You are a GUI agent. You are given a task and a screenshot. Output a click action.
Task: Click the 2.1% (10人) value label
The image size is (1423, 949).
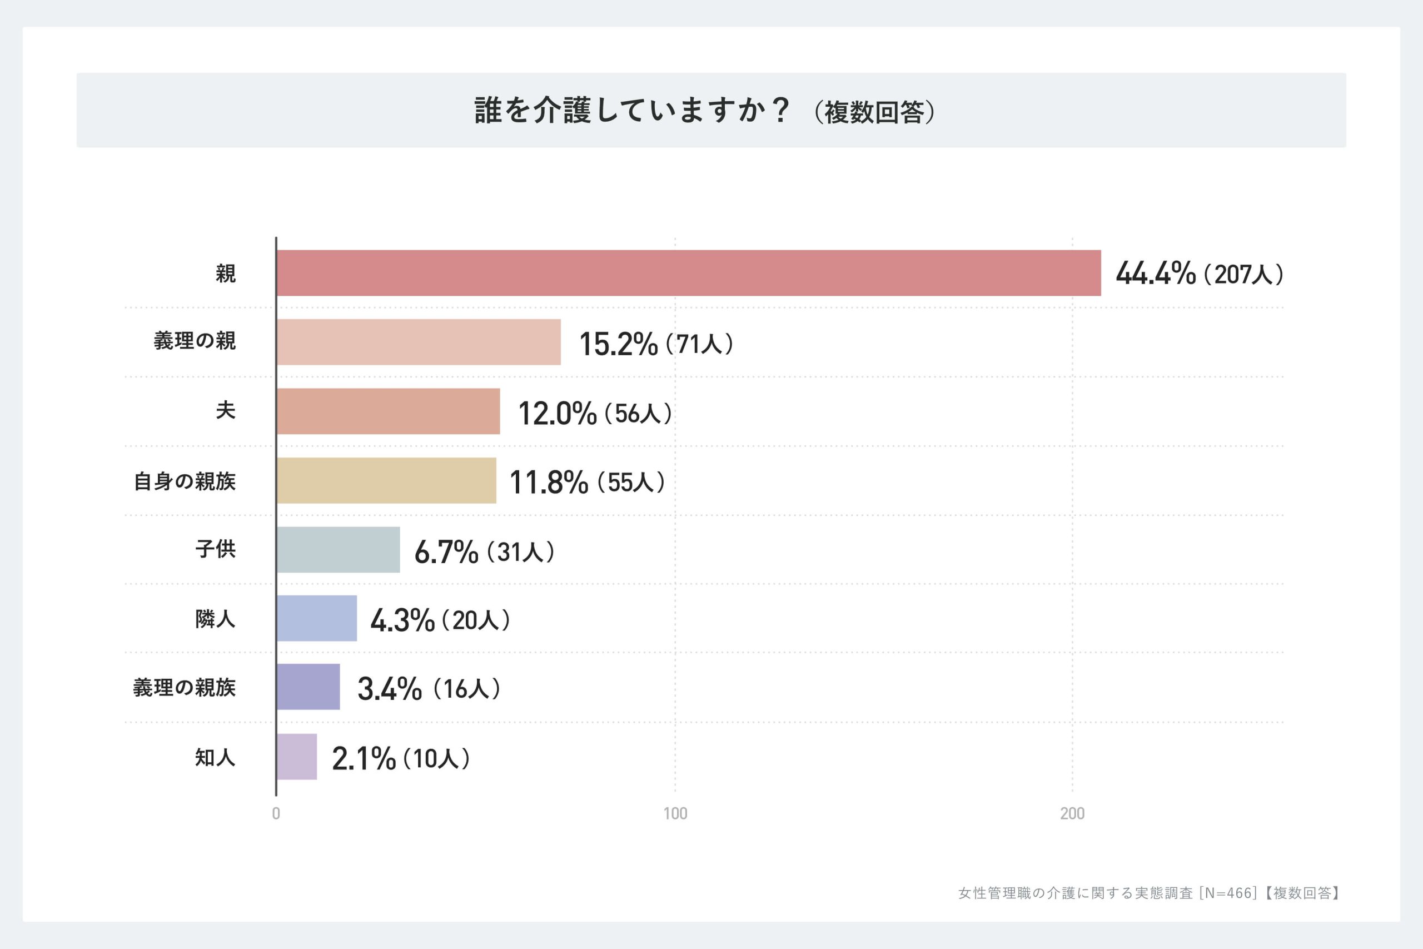(401, 758)
